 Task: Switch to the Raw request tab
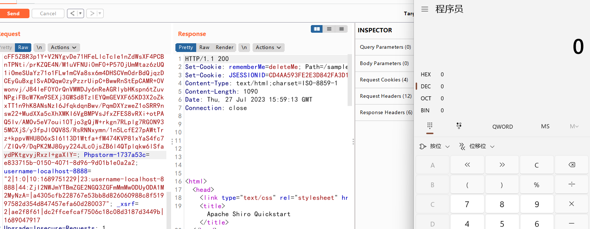23,48
